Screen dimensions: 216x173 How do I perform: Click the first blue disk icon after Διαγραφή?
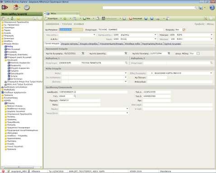pos(146,19)
